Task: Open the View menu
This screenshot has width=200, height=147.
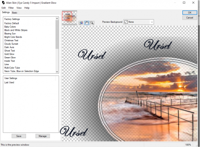Action: [19, 8]
